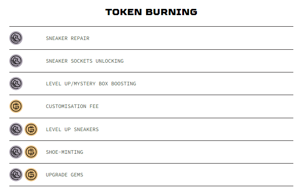This screenshot has width=304, height=192.
Task: Click the GST icon in Mystery Box Boosting row
Action: (x=16, y=84)
